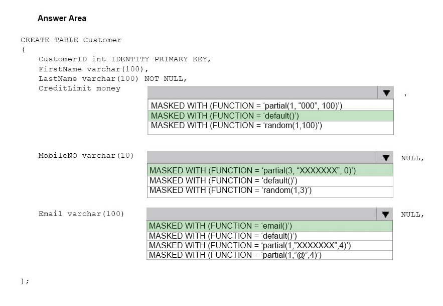Open the MobileNO dropdown arrow

(385, 157)
